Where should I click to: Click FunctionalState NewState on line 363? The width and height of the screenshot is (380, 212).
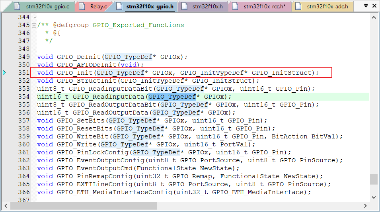(x=184, y=168)
